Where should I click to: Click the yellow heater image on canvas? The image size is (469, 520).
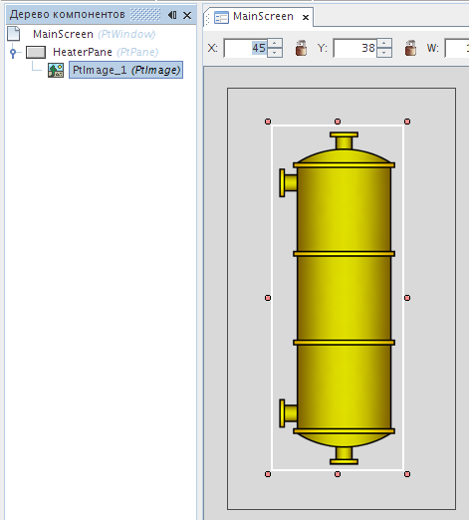(338, 298)
